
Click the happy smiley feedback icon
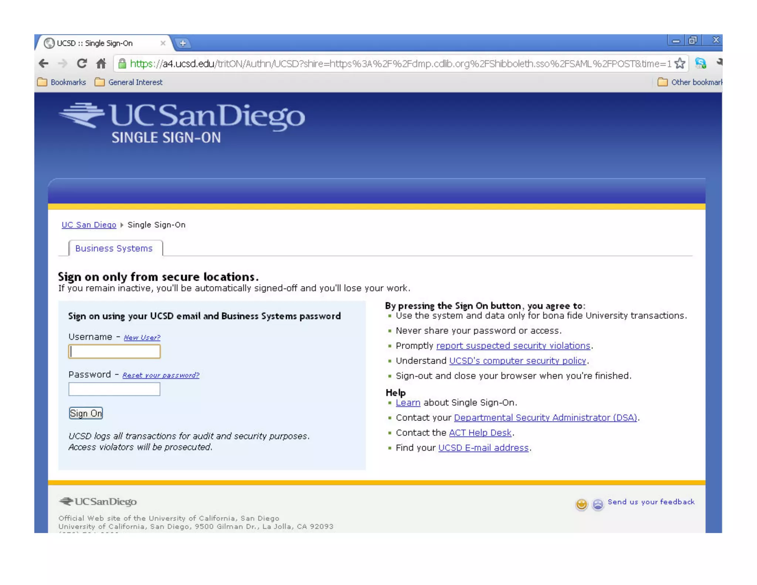click(581, 504)
